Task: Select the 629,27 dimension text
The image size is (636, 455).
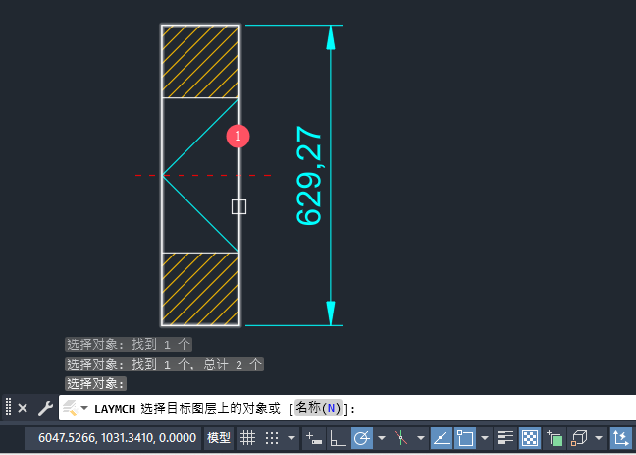Action: pos(308,176)
